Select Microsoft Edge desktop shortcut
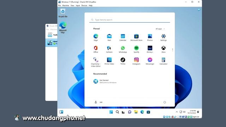226x127 pixels. click(63, 28)
